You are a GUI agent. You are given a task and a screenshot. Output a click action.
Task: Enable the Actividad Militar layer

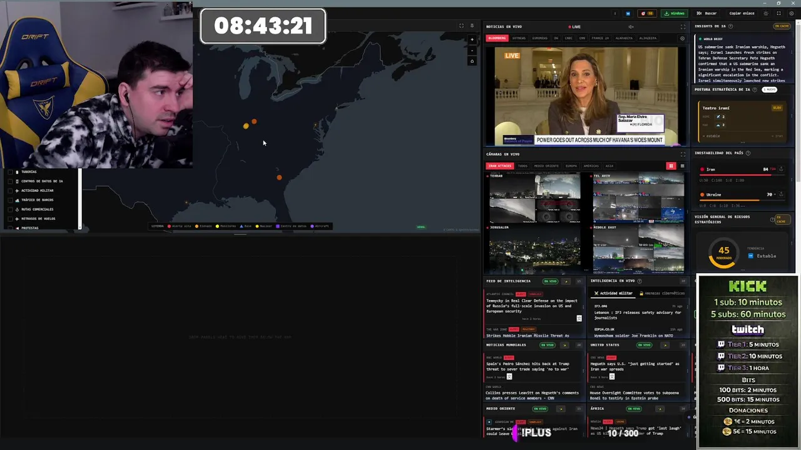10,191
